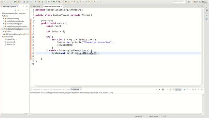Click the editor horizontal scrollbar
This screenshot has width=209, height=118.
(x=118, y=86)
